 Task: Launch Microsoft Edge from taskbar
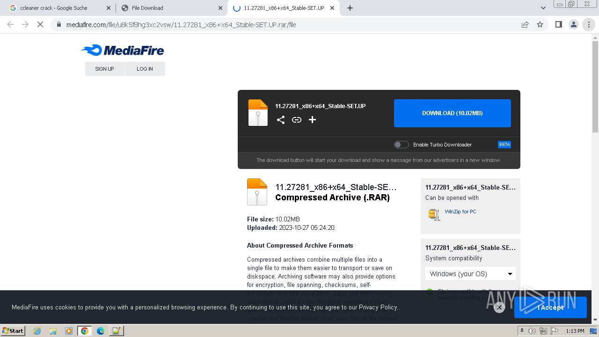[x=101, y=331]
